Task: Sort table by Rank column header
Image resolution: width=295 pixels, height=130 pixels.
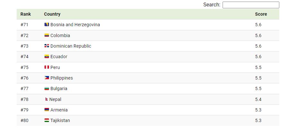Action: click(26, 14)
